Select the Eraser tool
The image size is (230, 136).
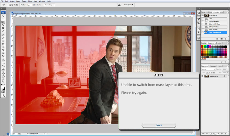(3, 47)
